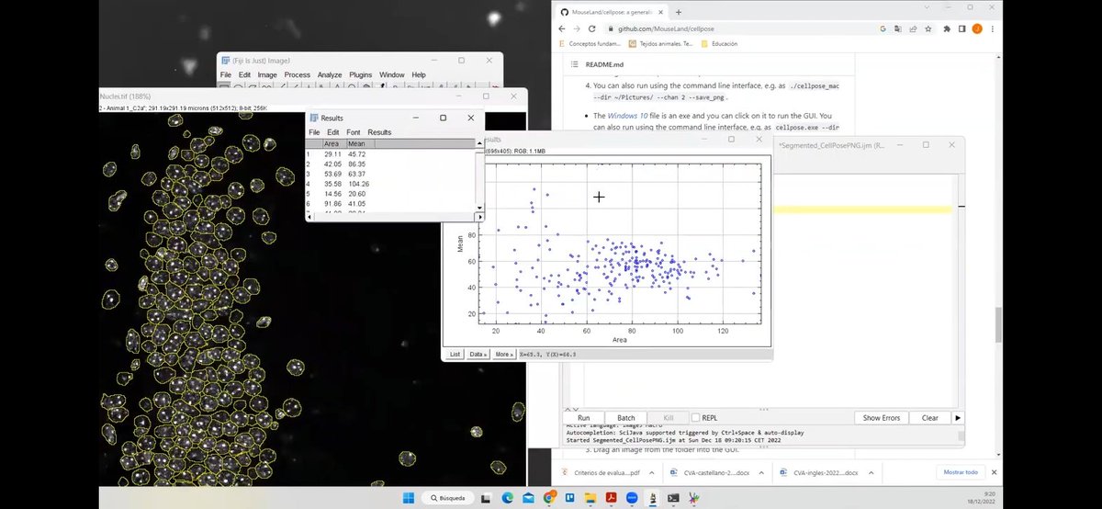Open the Results menu in Results window
The width and height of the screenshot is (1102, 509).
(x=379, y=132)
